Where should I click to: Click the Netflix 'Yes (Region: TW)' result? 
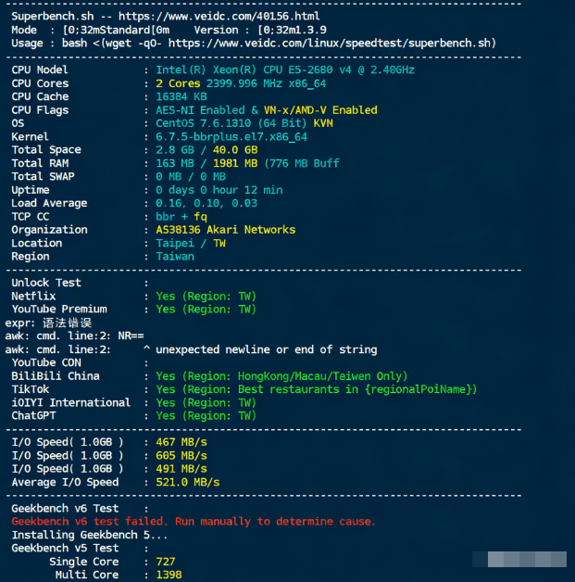[x=206, y=297]
